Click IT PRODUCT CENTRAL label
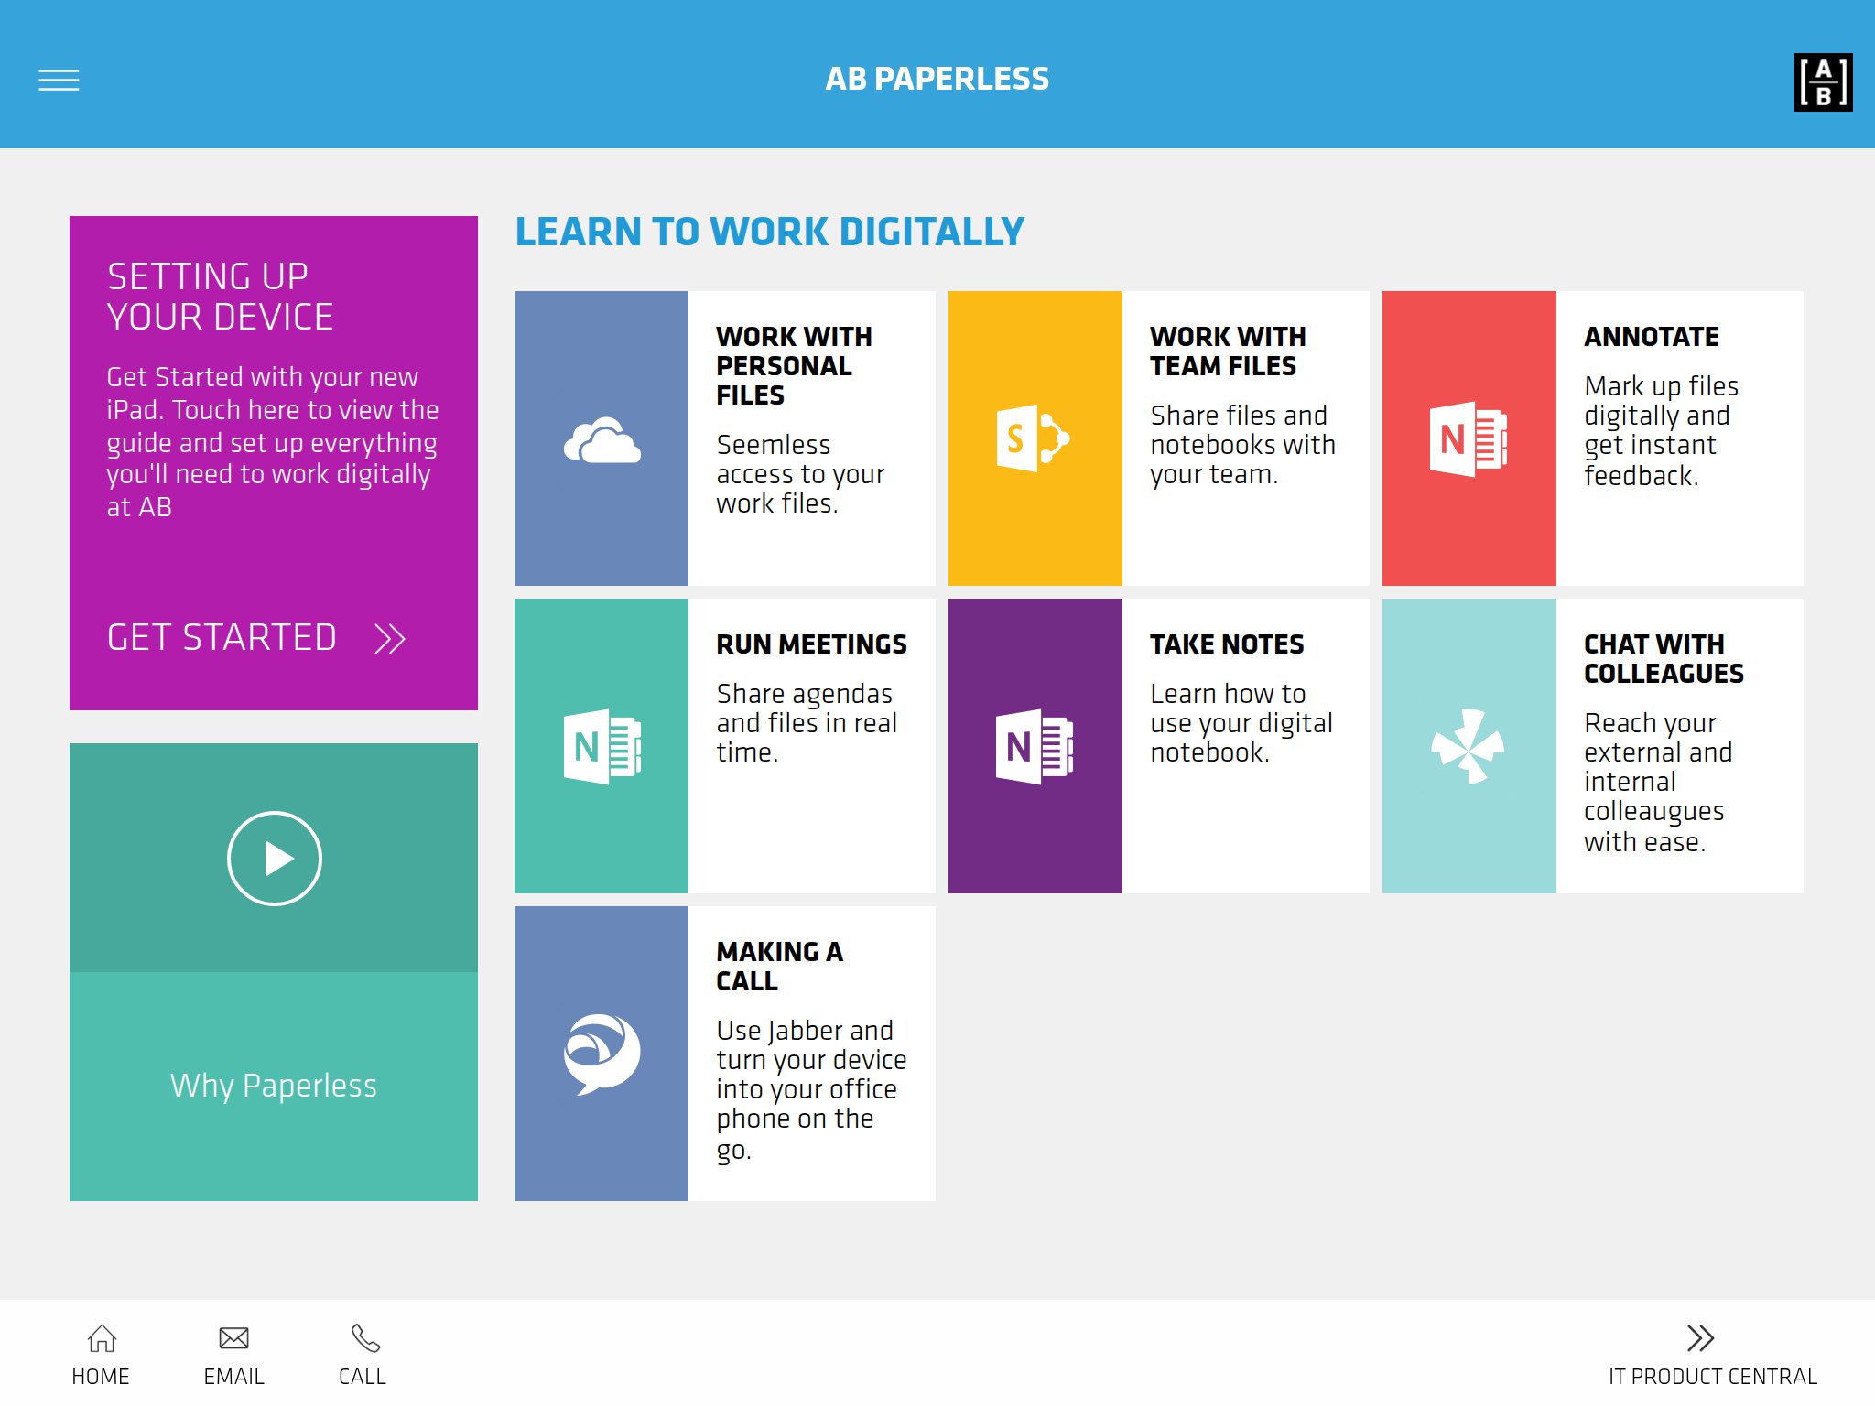The image size is (1875, 1406). point(1713,1377)
